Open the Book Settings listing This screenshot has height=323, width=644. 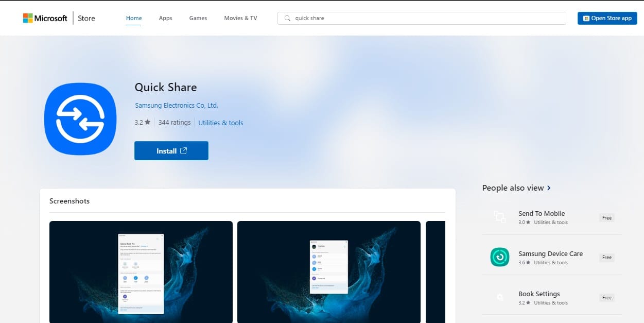pyautogui.click(x=552, y=298)
